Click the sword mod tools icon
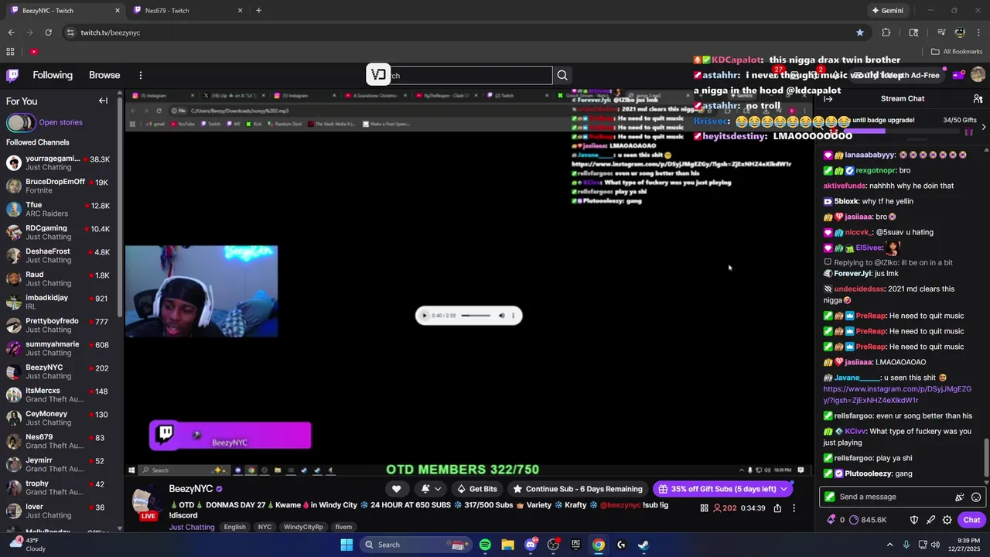 (x=930, y=520)
